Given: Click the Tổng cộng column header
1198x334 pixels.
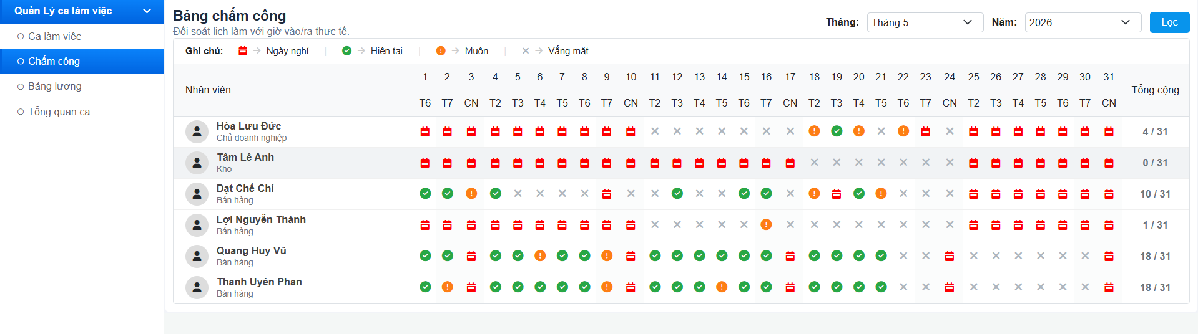Looking at the screenshot, I should tap(1155, 90).
